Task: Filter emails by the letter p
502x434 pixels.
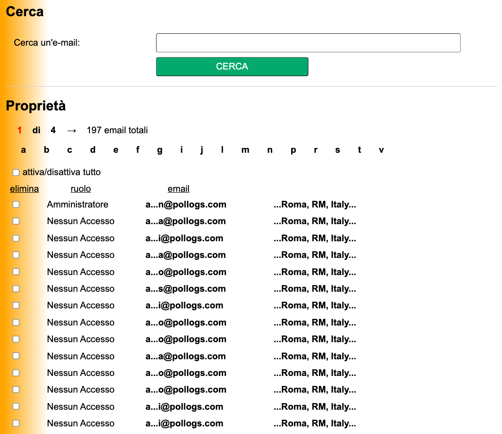Action: (x=293, y=149)
